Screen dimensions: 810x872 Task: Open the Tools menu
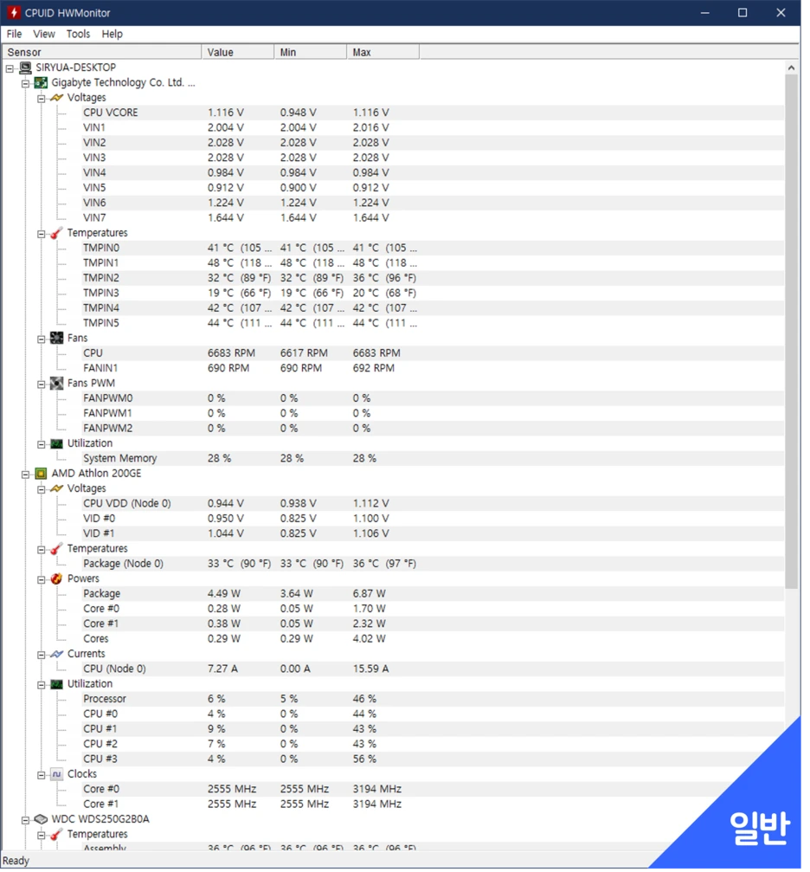78,34
